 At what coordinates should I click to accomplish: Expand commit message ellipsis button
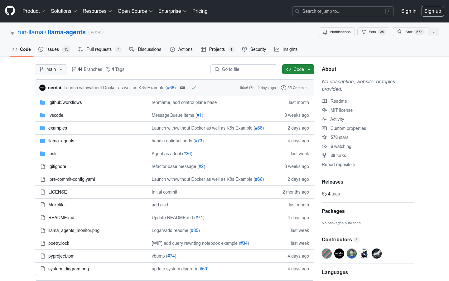(x=183, y=88)
